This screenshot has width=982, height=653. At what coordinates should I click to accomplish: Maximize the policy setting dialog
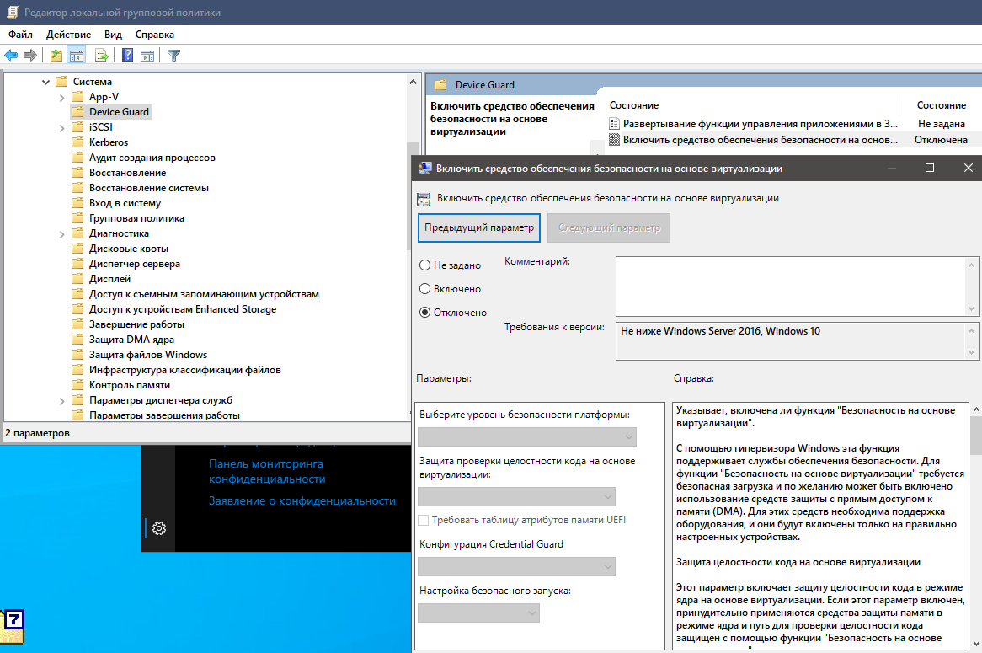point(930,168)
